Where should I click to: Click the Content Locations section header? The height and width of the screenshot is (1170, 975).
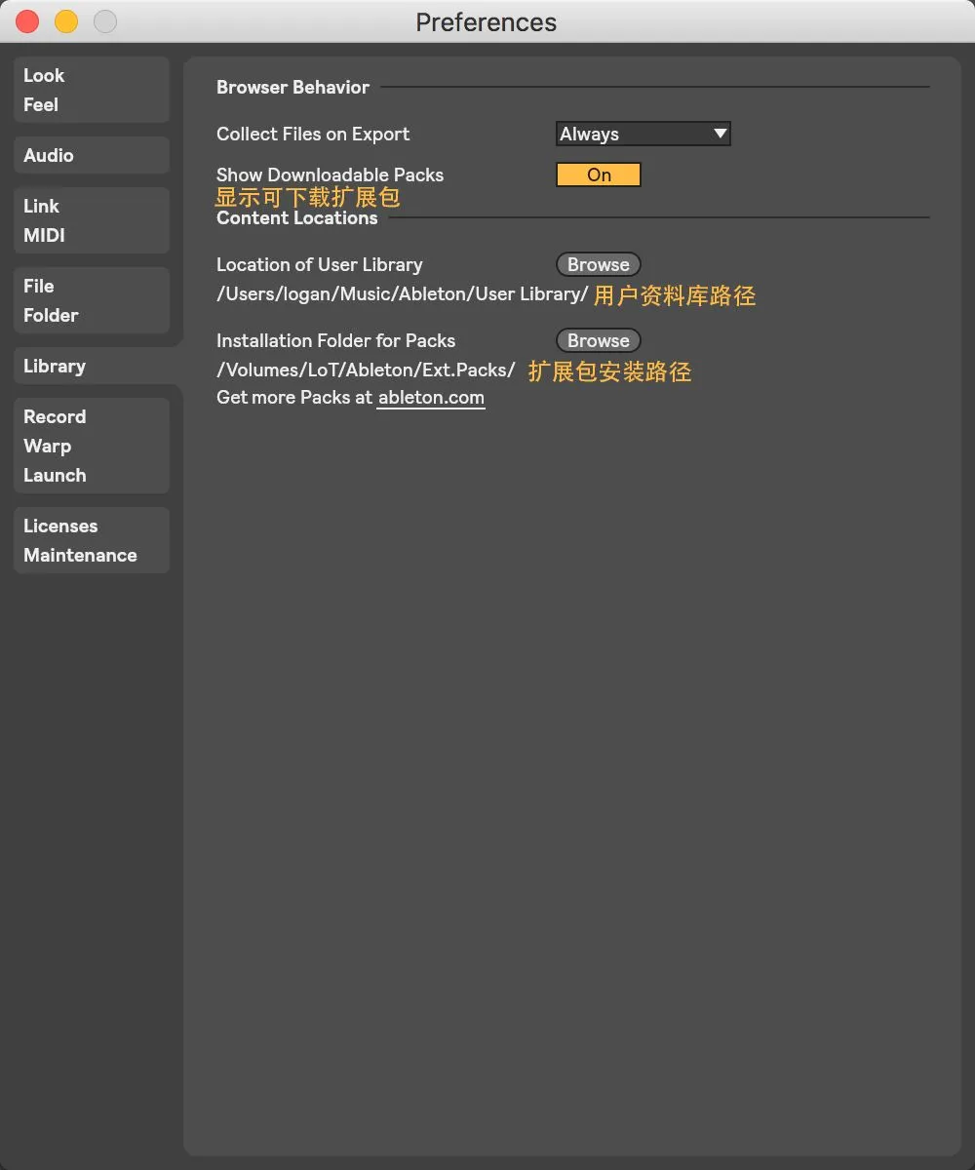pyautogui.click(x=296, y=217)
